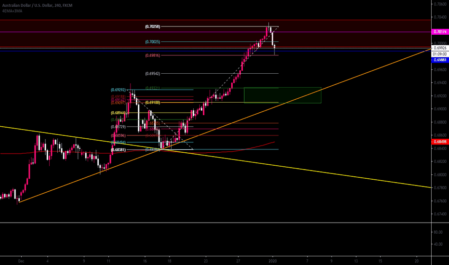Click the magenta 0.70174 price label
Viewport: 449px width, 265px height.
point(440,32)
